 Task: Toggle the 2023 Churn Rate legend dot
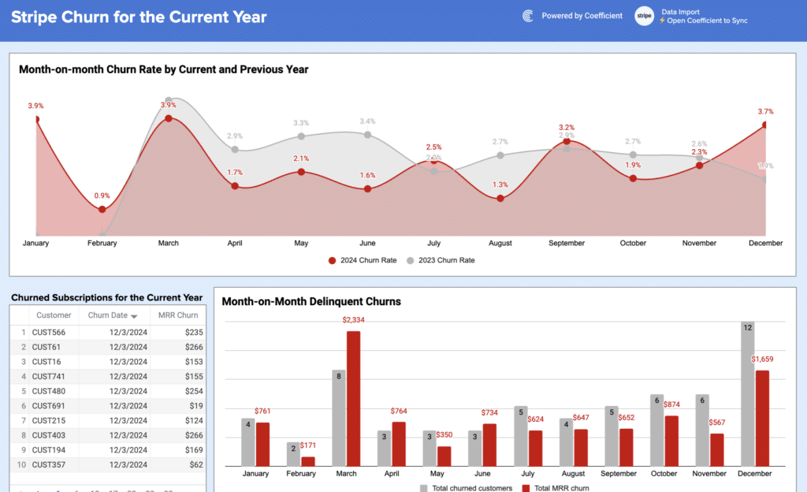(410, 260)
